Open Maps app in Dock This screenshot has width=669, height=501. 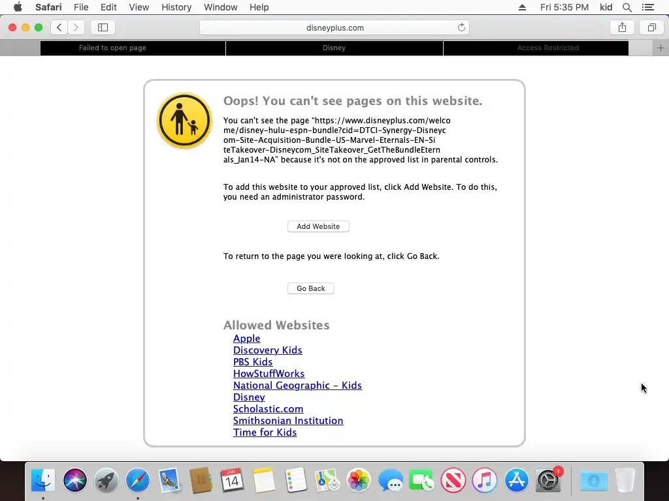pos(327,480)
